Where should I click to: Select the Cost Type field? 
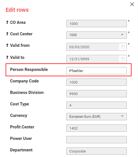point(96,105)
